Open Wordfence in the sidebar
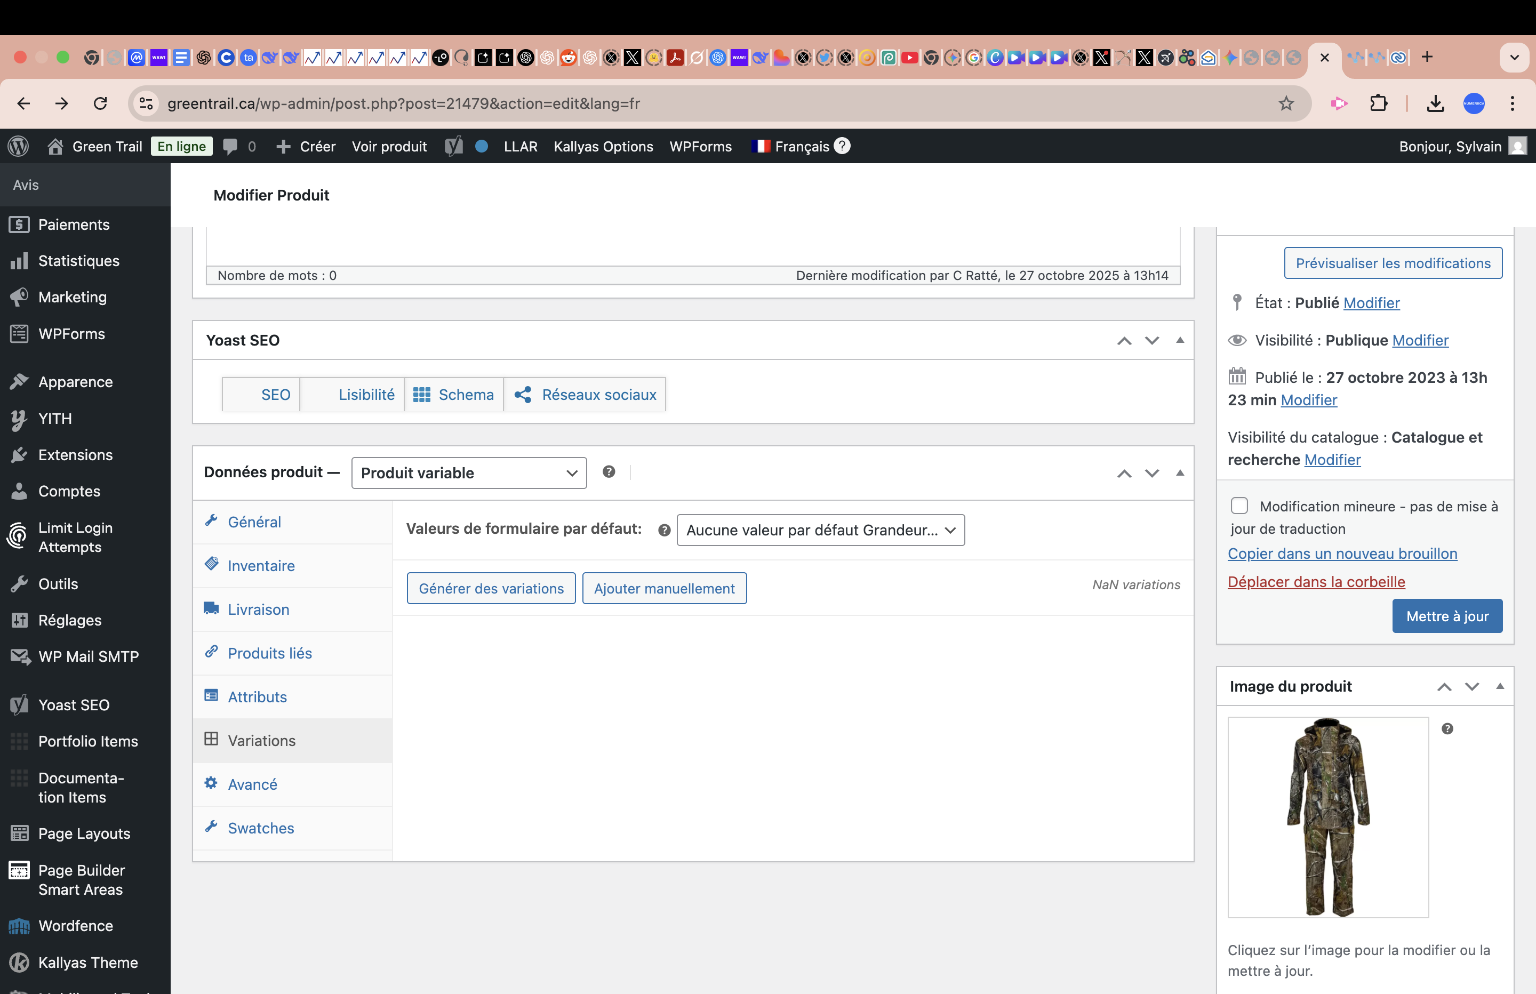This screenshot has height=994, width=1536. (76, 926)
